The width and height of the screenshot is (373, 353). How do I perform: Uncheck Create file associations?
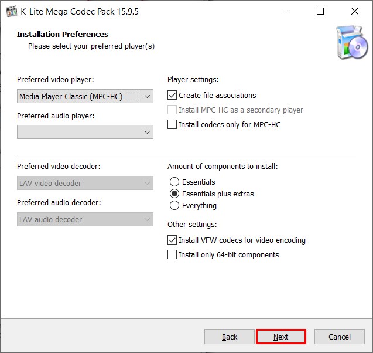(x=172, y=95)
